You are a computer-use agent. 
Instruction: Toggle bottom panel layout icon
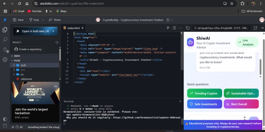coord(5,125)
